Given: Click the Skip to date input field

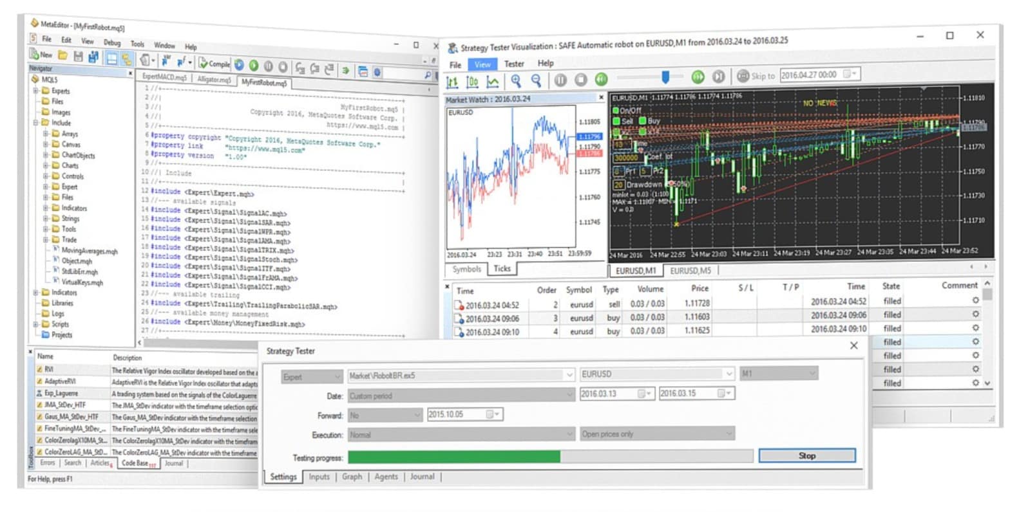Looking at the screenshot, I should coord(812,75).
